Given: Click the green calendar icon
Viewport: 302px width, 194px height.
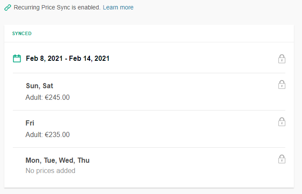Looking at the screenshot, I should pos(17,59).
